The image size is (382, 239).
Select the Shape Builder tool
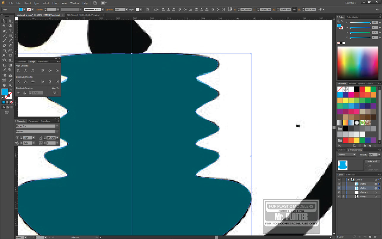(x=4, y=60)
